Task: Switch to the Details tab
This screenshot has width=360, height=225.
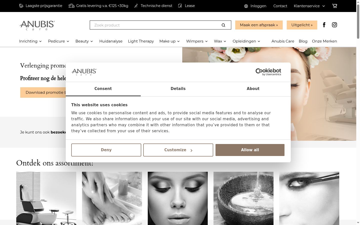Action: pyautogui.click(x=178, y=89)
